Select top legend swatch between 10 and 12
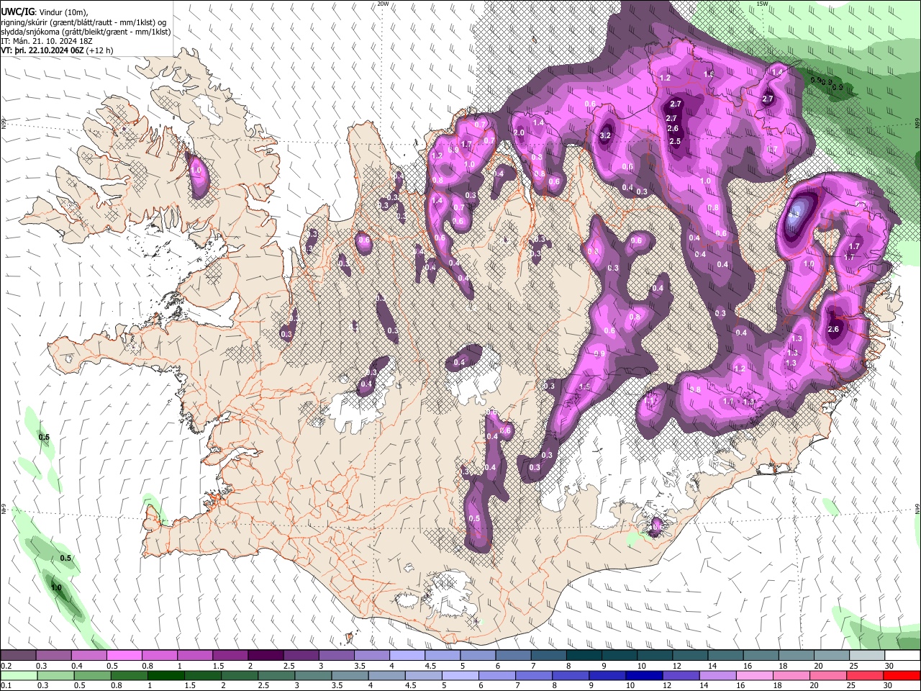 654,656
